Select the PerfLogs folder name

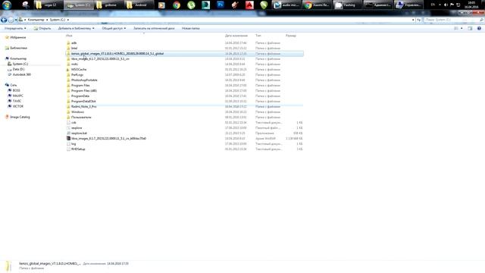[x=77, y=75]
